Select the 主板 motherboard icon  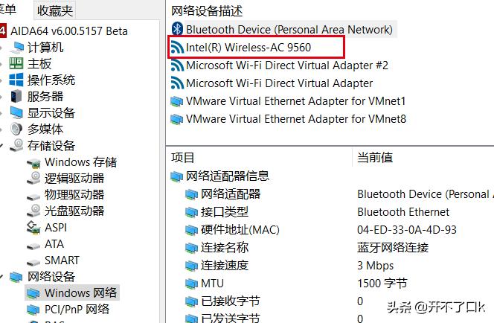[x=16, y=64]
